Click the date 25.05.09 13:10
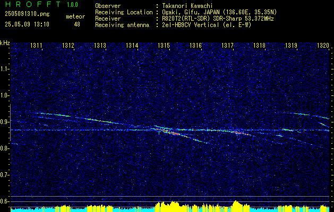334x212 pixels. (27, 24)
